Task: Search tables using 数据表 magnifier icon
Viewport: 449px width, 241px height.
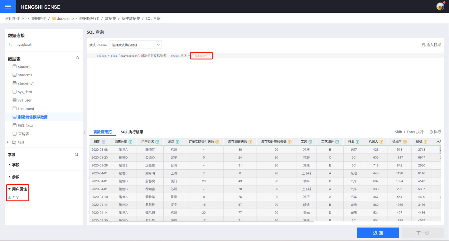Action: pyautogui.click(x=78, y=58)
